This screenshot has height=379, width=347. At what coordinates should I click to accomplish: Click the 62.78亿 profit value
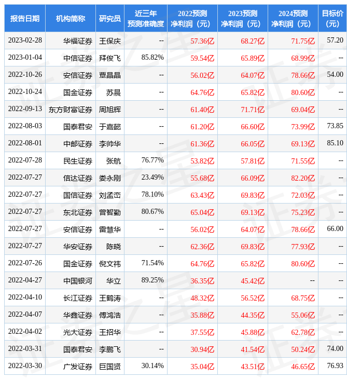point(303,333)
